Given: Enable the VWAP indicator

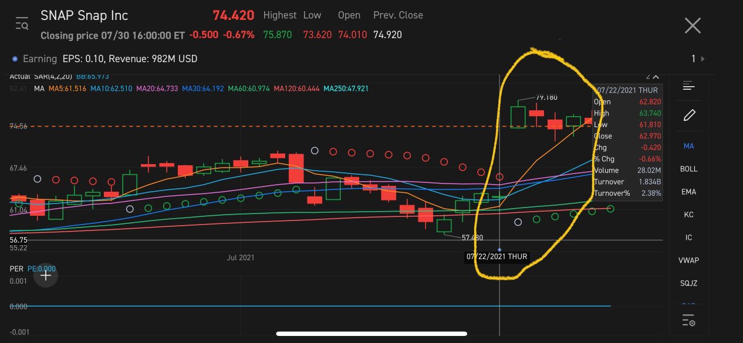Looking at the screenshot, I should 688,260.
